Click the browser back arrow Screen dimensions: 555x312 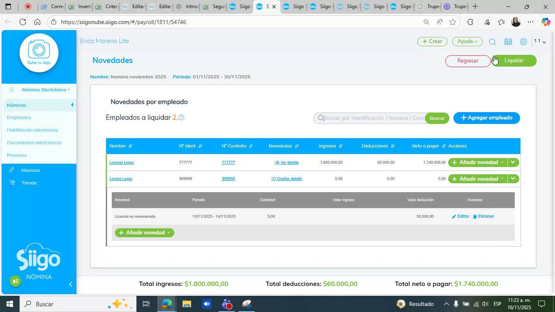coord(8,22)
